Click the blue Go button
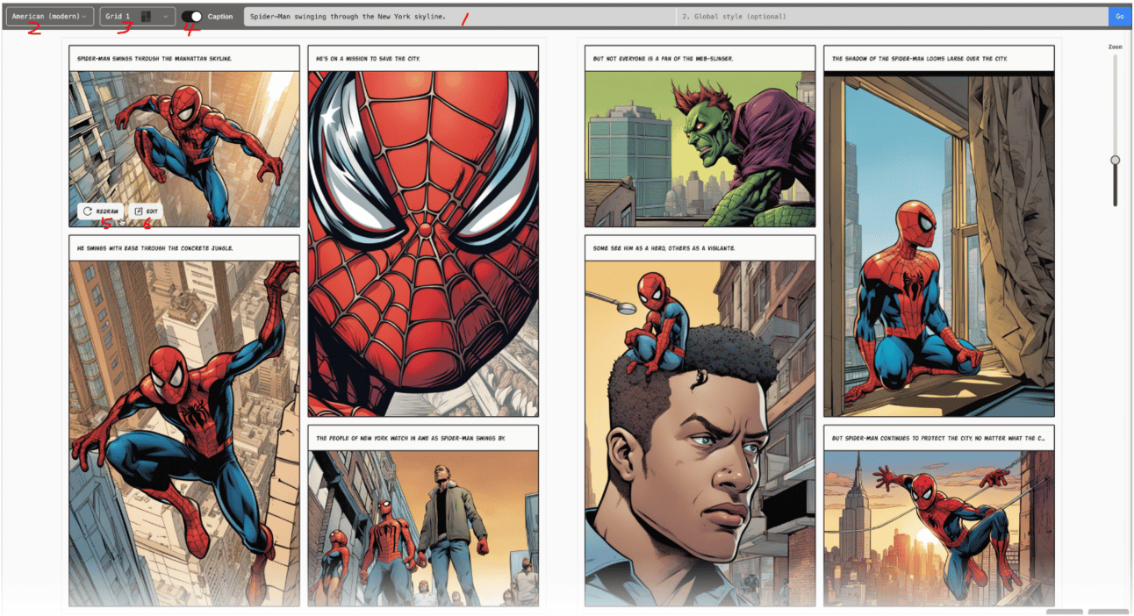1134x616 pixels. point(1119,16)
